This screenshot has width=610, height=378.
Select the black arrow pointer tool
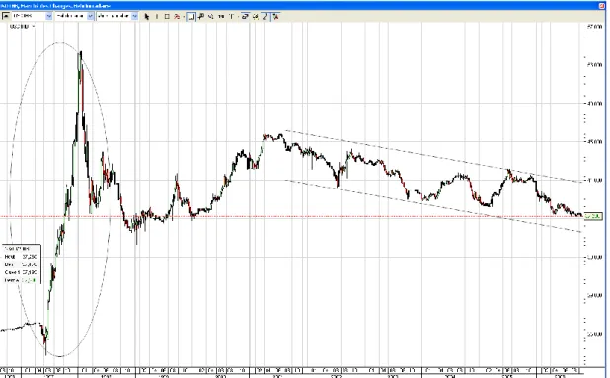(147, 17)
